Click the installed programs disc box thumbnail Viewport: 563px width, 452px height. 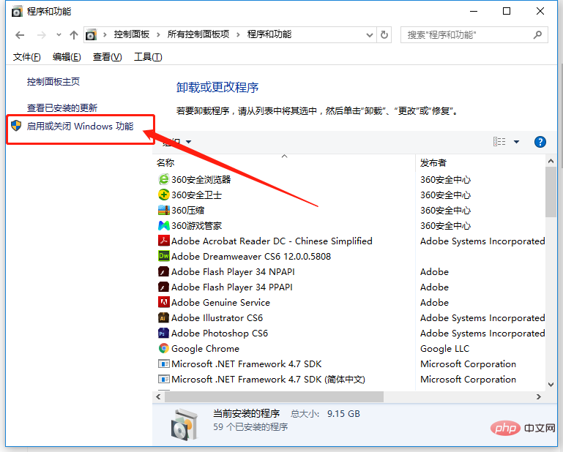click(184, 424)
